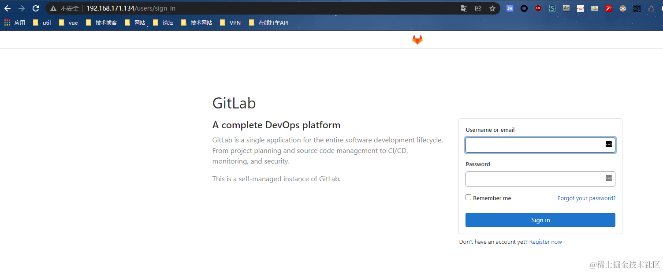The width and height of the screenshot is (663, 272).
Task: Tick the Remember me checkbox
Action: [x=469, y=197]
